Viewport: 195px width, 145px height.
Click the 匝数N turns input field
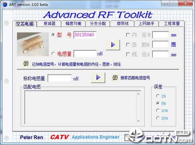pyautogui.click(x=161, y=45)
